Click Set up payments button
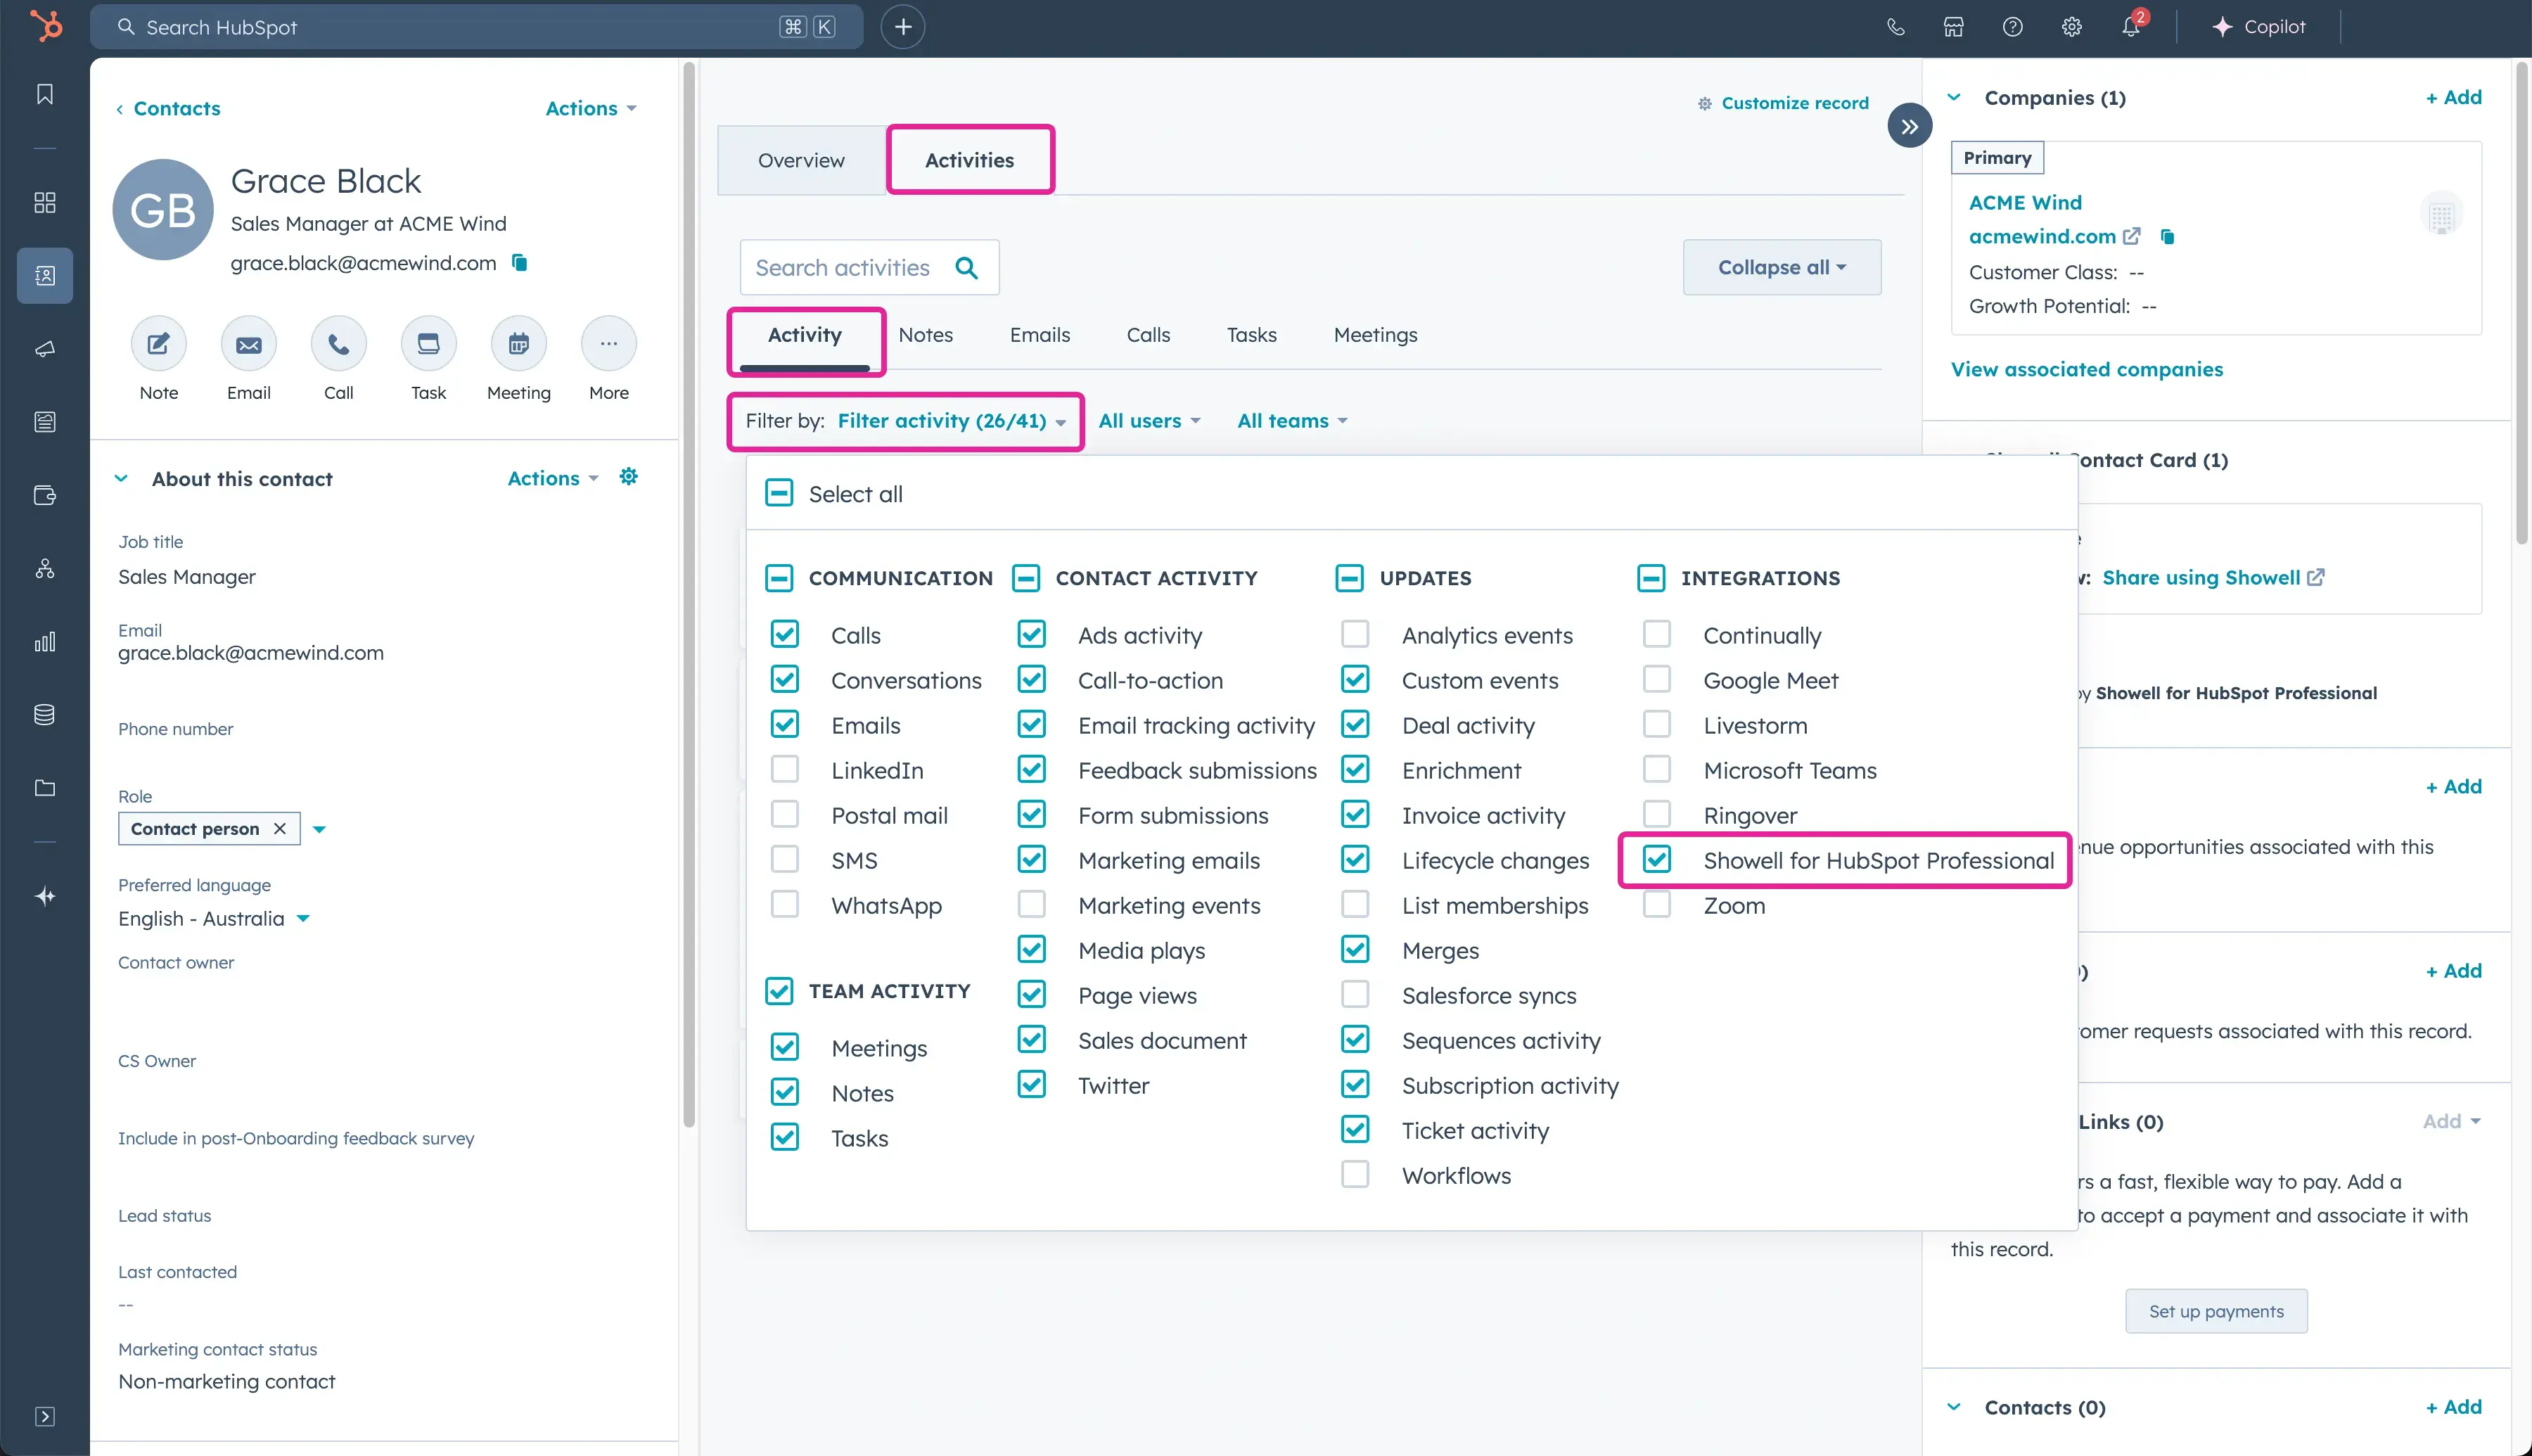The width and height of the screenshot is (2532, 1456). click(2216, 1311)
